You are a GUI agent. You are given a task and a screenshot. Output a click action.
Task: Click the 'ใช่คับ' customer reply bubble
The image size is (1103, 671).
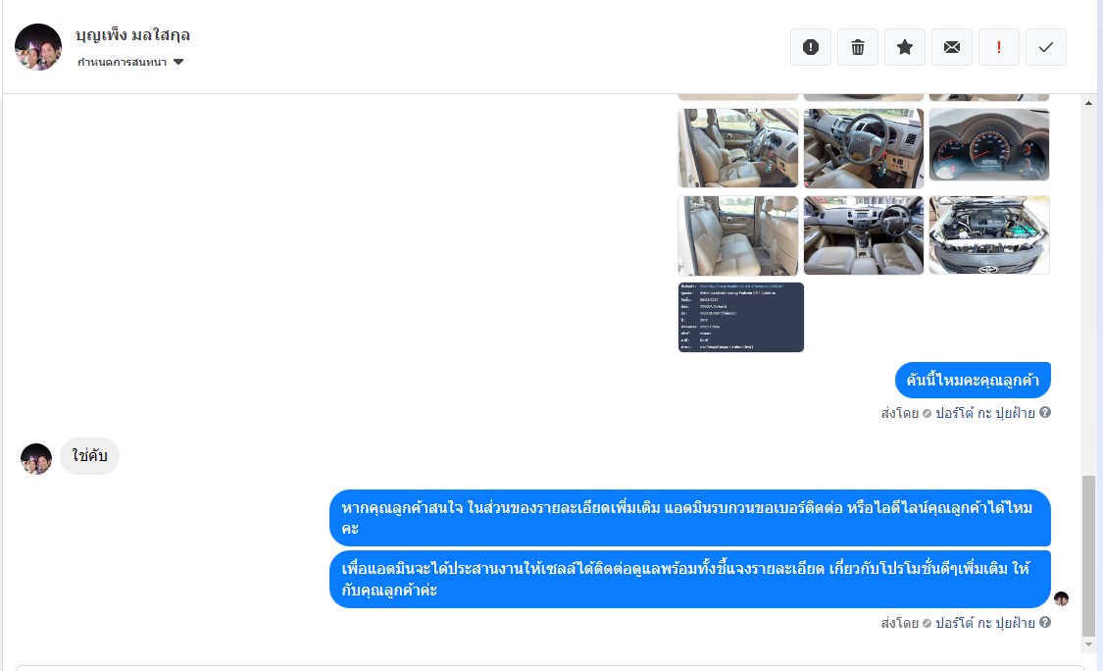tap(89, 456)
